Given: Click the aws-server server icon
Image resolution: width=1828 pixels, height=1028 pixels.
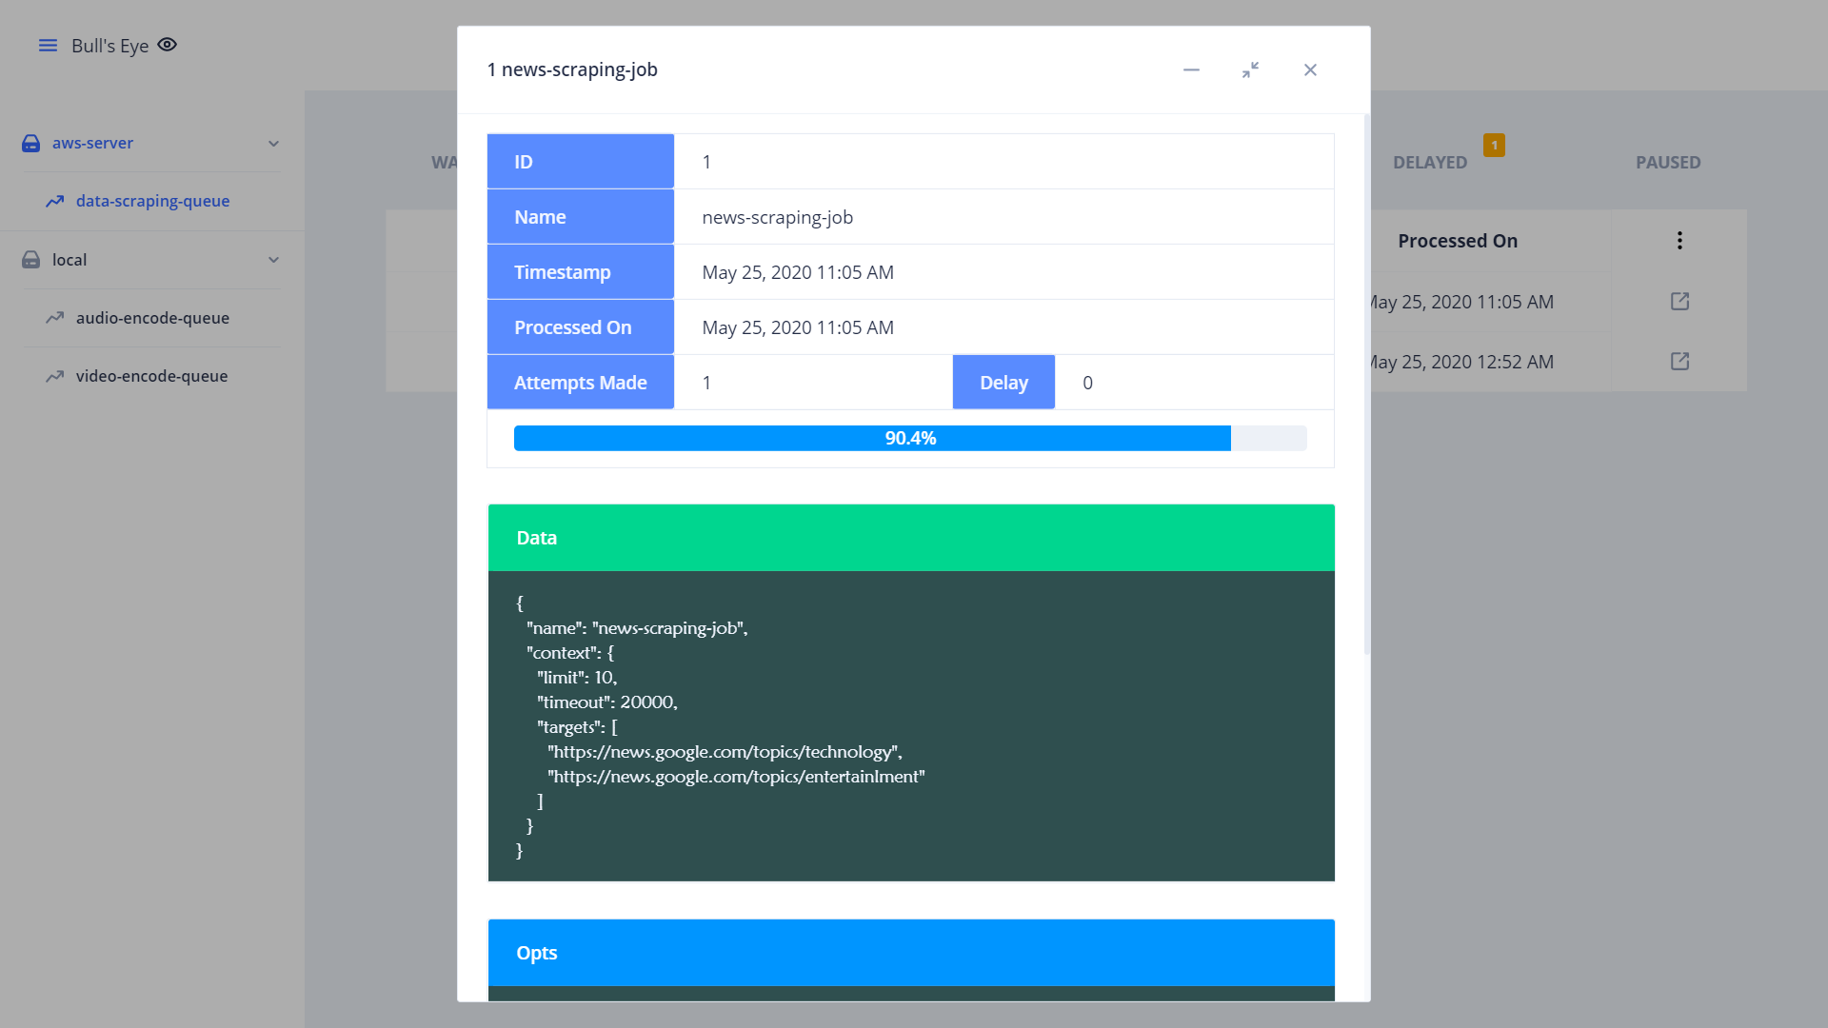Looking at the screenshot, I should click(x=31, y=144).
